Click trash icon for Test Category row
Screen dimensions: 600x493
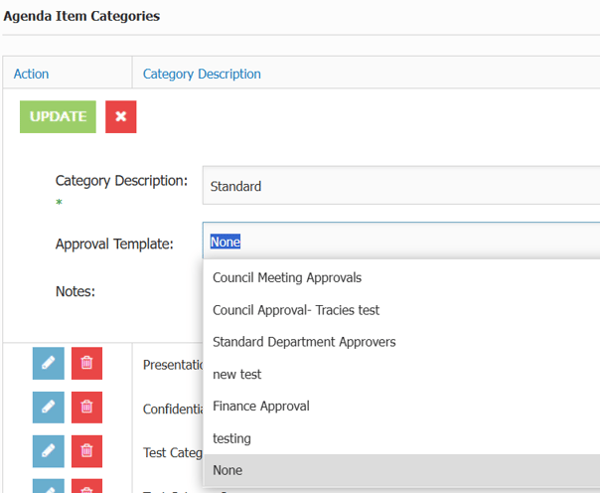point(86,450)
